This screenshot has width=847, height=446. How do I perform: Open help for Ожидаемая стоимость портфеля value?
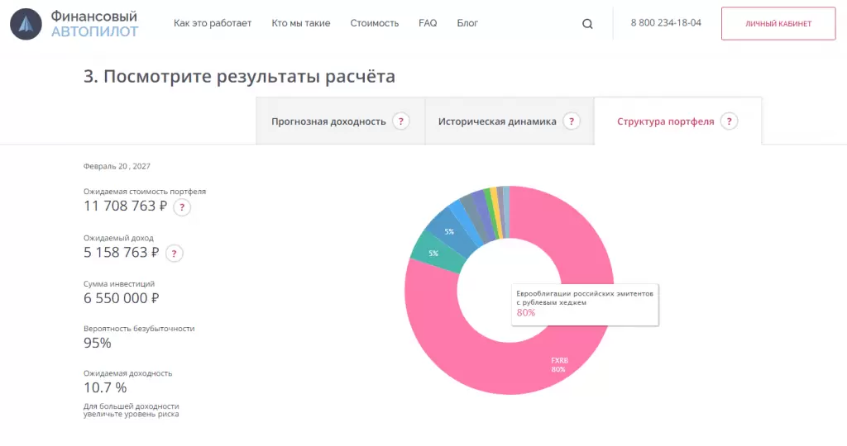(182, 207)
